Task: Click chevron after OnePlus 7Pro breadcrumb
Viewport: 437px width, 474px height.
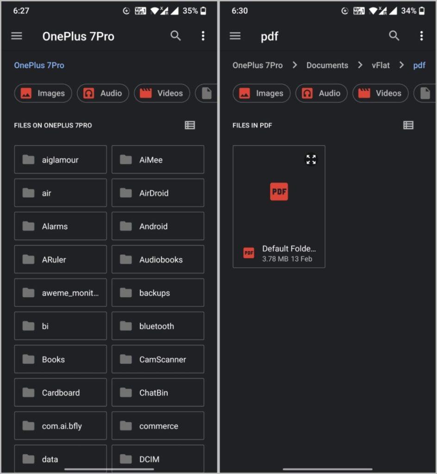Action: (295, 65)
